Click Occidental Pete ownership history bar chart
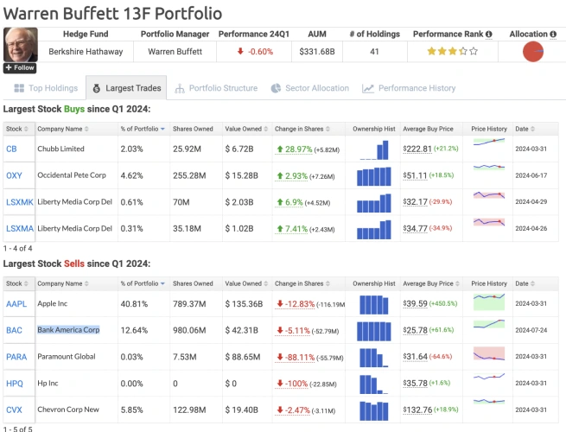 point(374,176)
